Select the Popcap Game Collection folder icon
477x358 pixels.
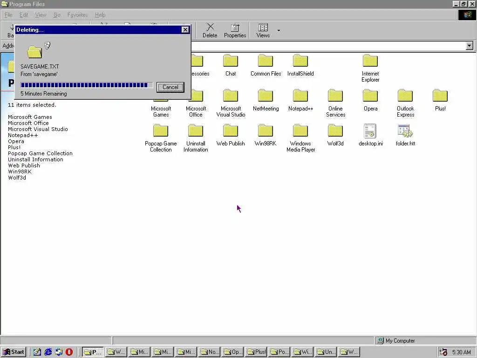161,131
